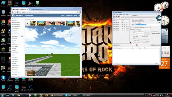Switch to Skype in the taskbar

[x=71, y=95]
